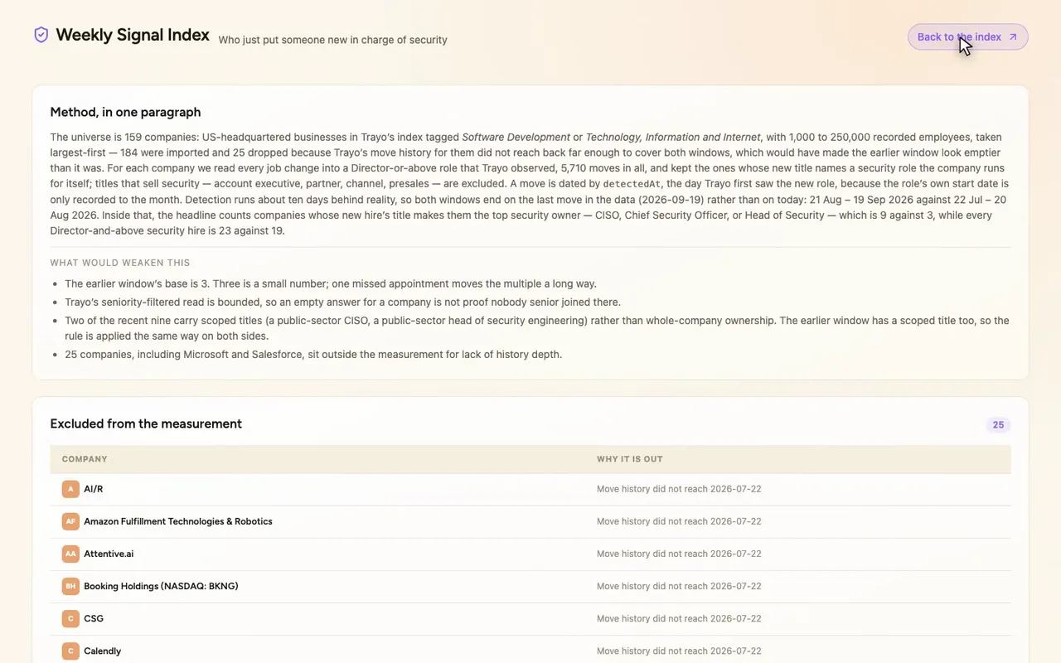Click the bullet about the earlier window's base
The width and height of the screenshot is (1061, 663).
click(x=331, y=283)
